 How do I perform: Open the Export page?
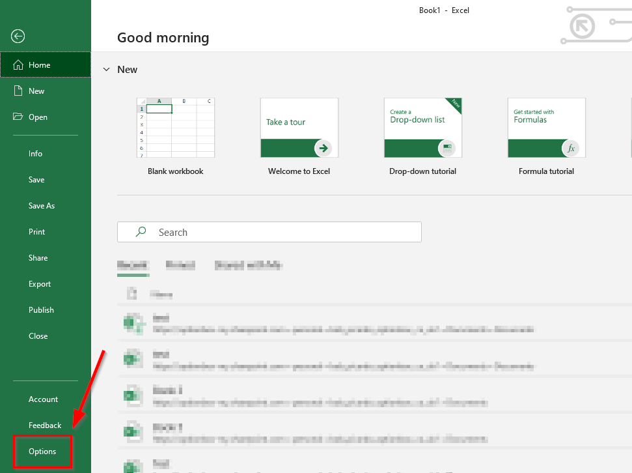[x=46, y=283]
